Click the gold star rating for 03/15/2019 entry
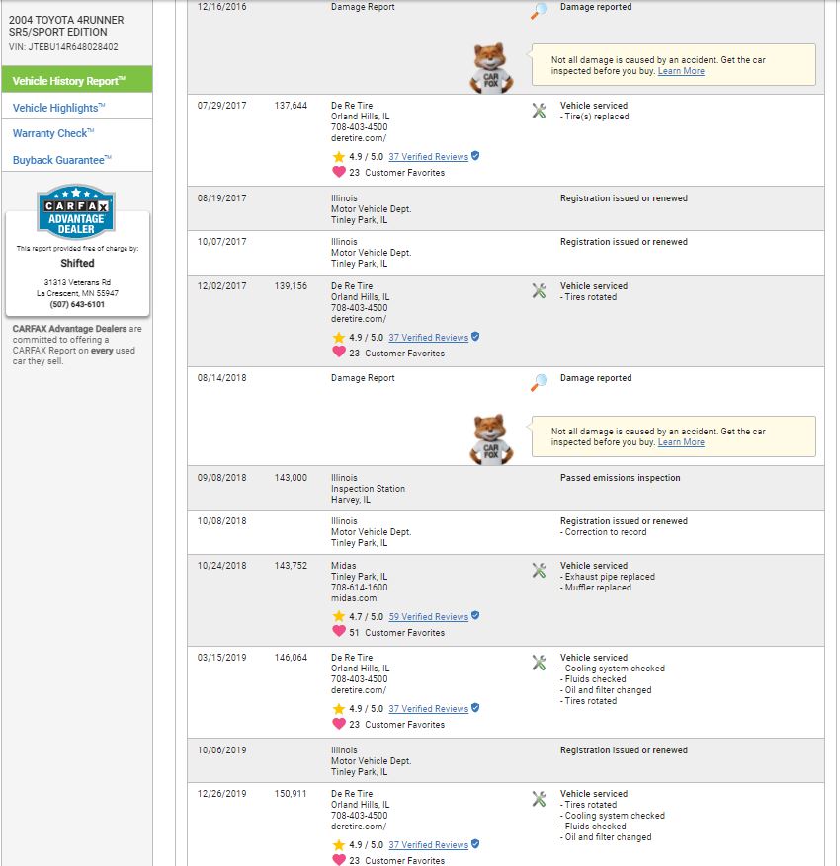The image size is (840, 866). click(x=339, y=709)
